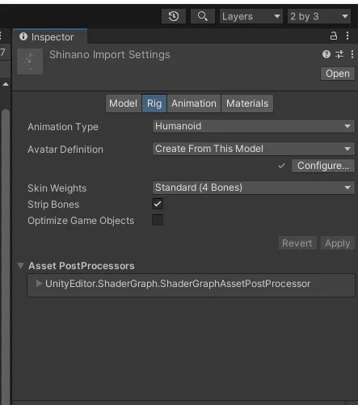Switch to the Animation tab
Screen dimensions: 358x405
coord(194,103)
